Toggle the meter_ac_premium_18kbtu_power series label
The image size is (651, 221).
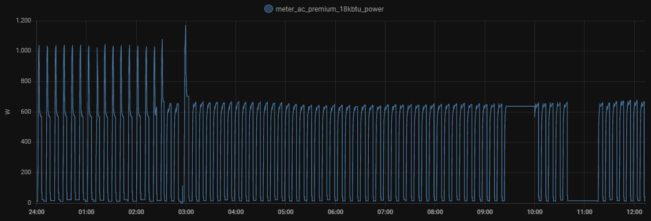pyautogui.click(x=330, y=9)
